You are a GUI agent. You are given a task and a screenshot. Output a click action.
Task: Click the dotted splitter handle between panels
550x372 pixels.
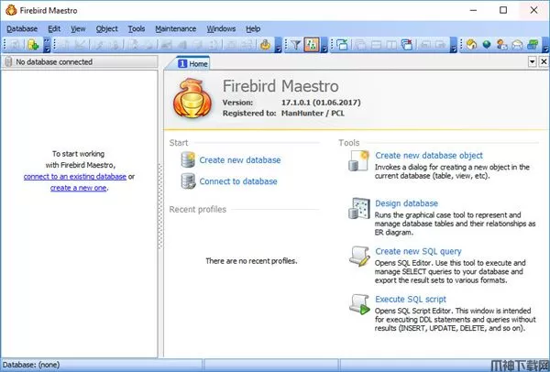tap(160, 207)
